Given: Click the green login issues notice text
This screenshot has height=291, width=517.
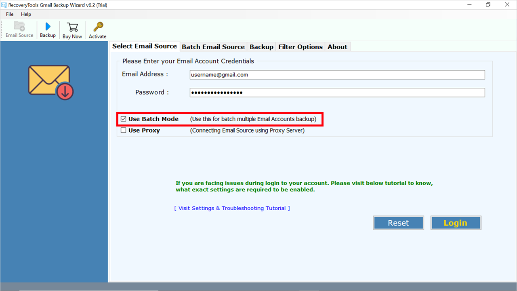Looking at the screenshot, I should (x=304, y=186).
